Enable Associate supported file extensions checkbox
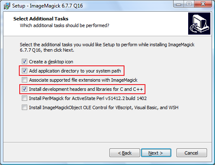This screenshot has width=215, height=165. [x=24, y=80]
